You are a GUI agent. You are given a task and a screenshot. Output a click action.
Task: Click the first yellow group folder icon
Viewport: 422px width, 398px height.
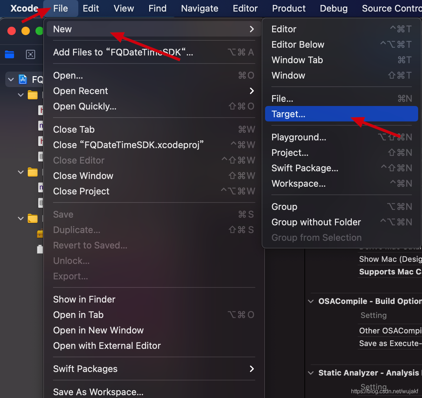[33, 95]
